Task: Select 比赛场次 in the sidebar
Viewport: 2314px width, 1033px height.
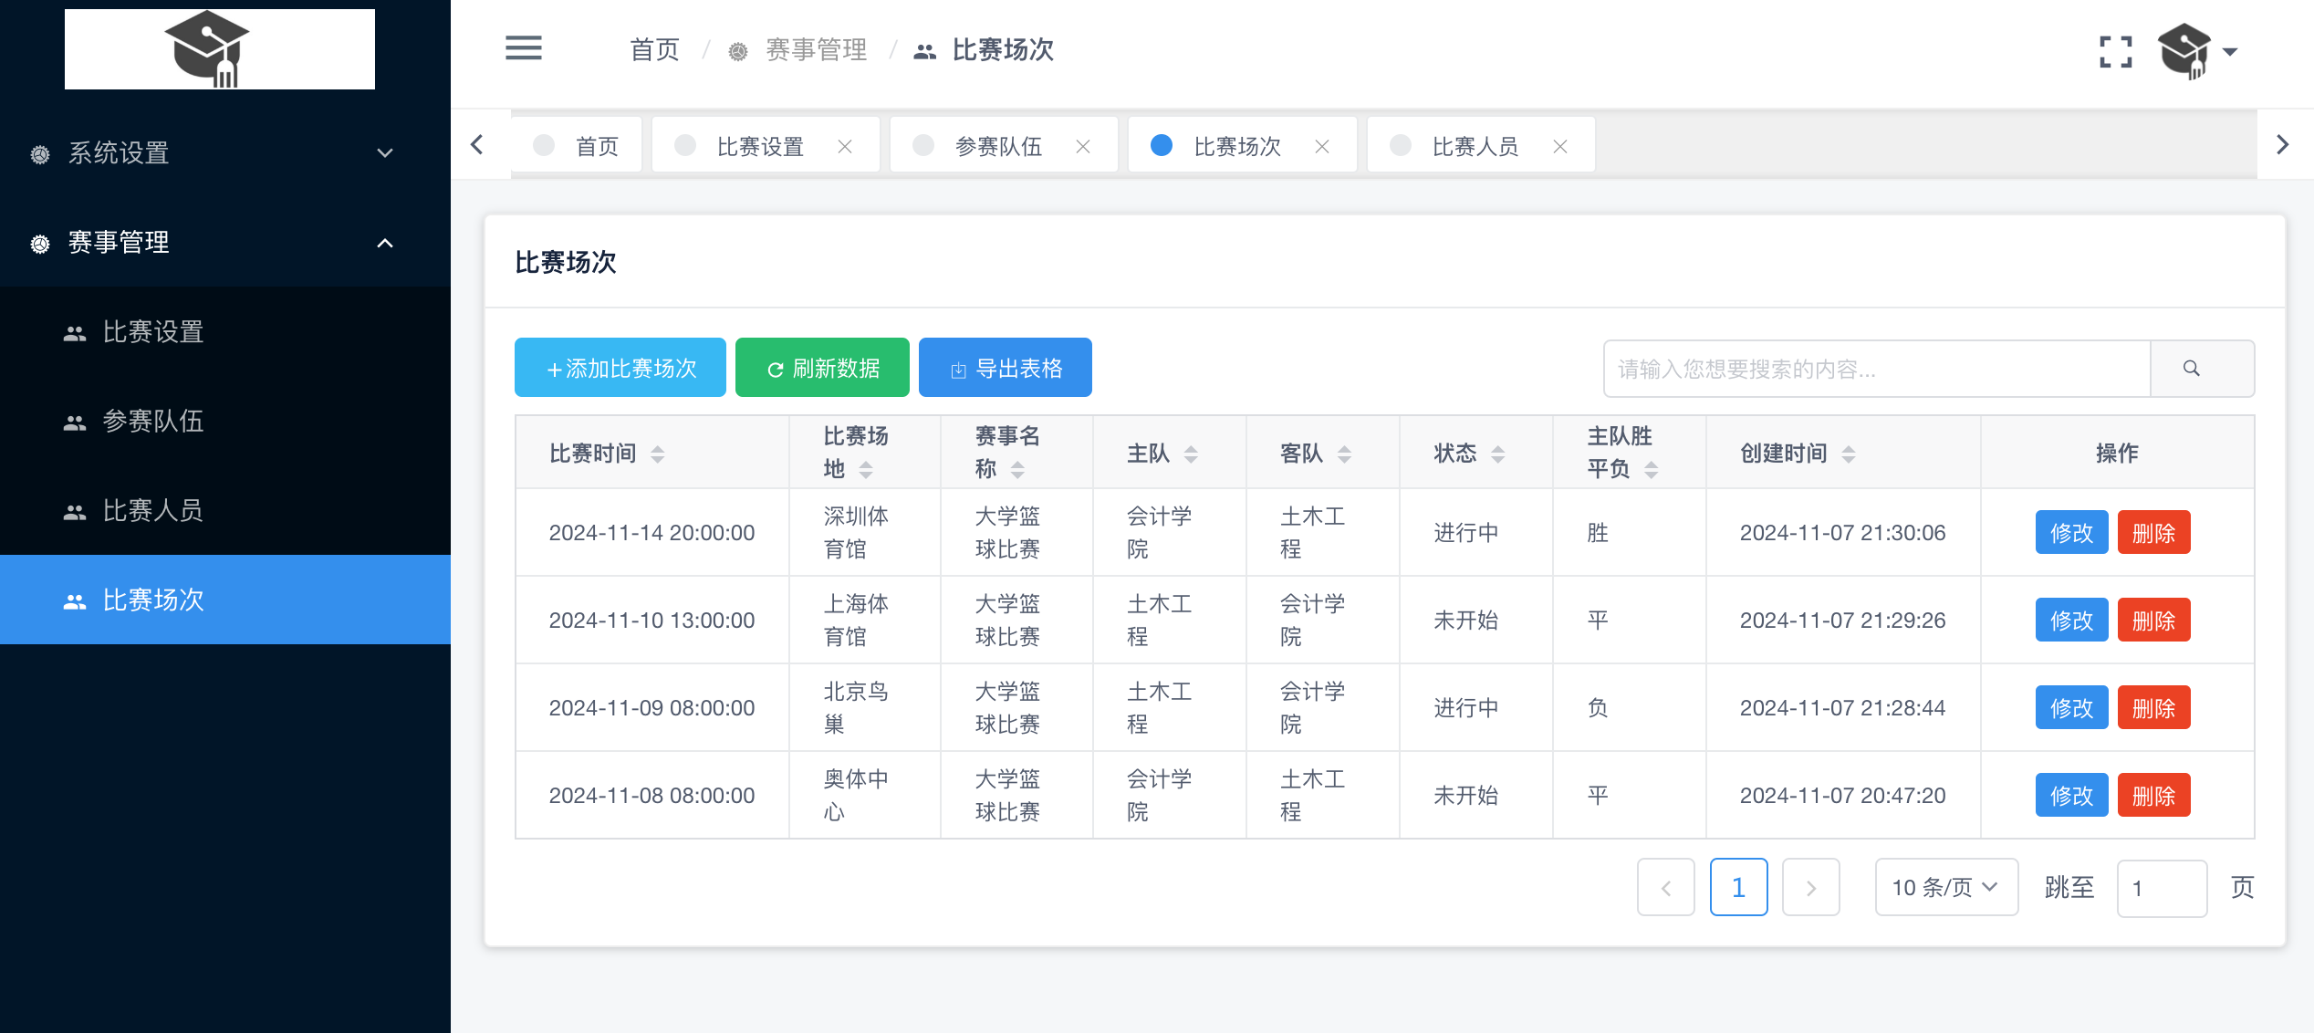Action: [x=225, y=600]
